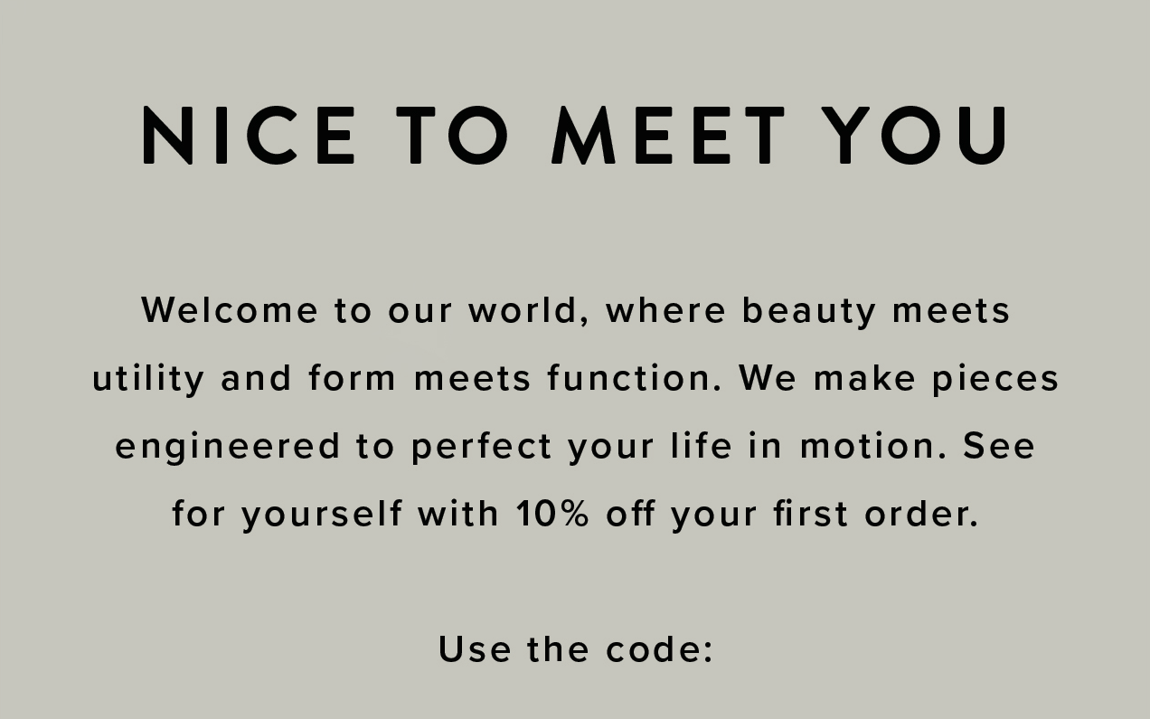Click the word 'code:' near the bottom
This screenshot has height=719, width=1150.
click(x=660, y=649)
